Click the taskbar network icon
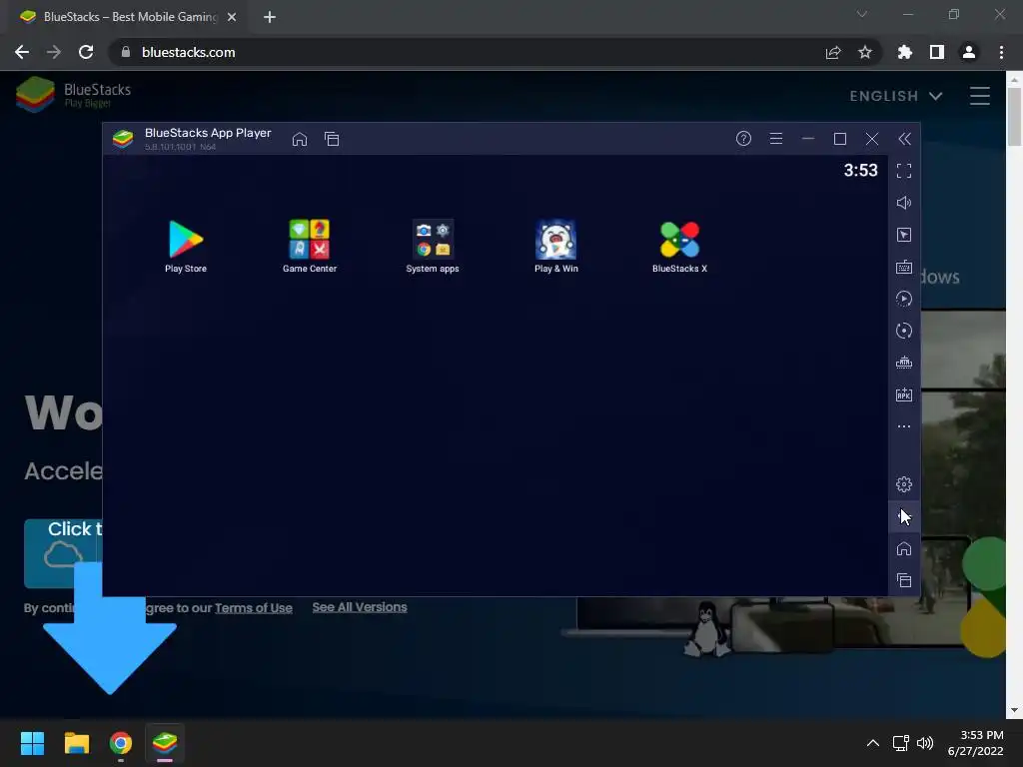 (x=901, y=743)
